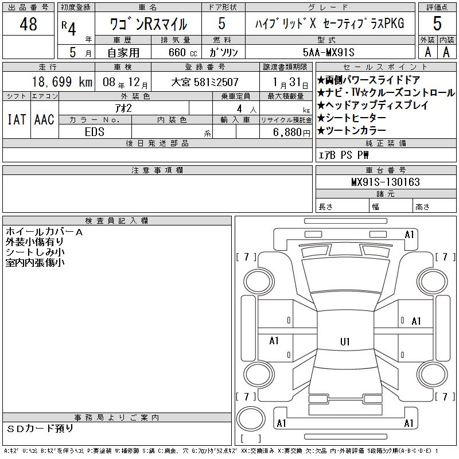Screen dimensions: 459x459
Task: Click the registration number 大宮 581ミ2507
Action: point(205,82)
